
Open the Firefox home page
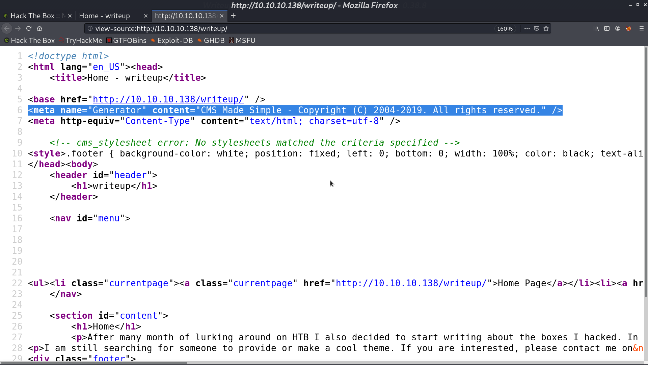coord(39,29)
